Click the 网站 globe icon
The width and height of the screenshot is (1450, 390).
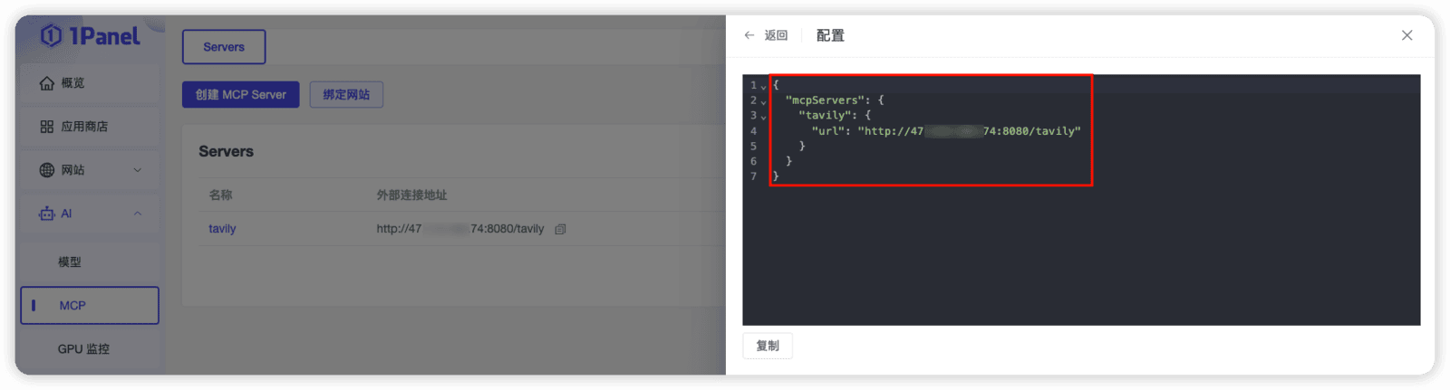(47, 170)
